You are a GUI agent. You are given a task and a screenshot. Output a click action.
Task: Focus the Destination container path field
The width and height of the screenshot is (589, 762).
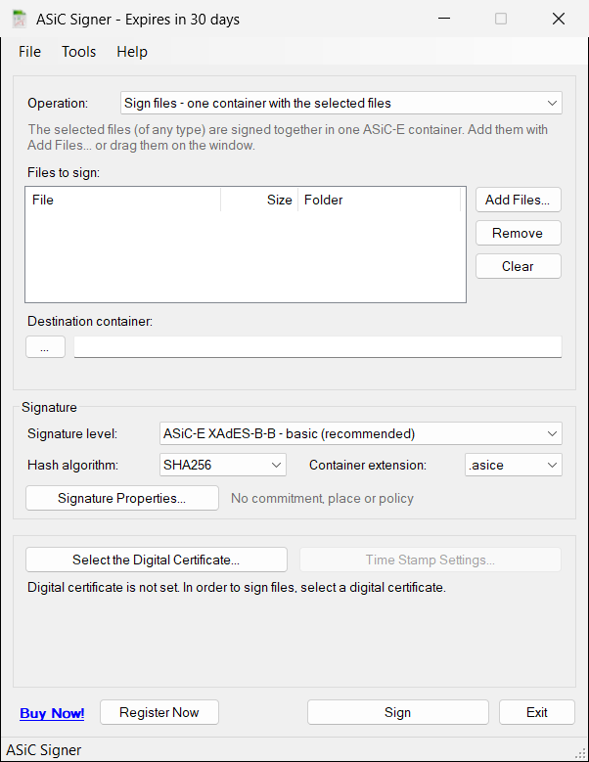[318, 347]
